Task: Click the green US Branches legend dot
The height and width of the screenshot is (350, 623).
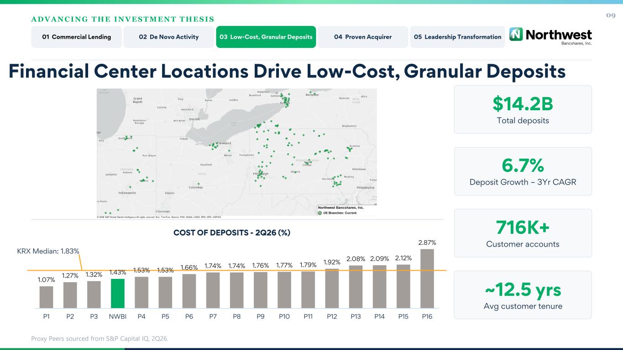Action: (320, 213)
